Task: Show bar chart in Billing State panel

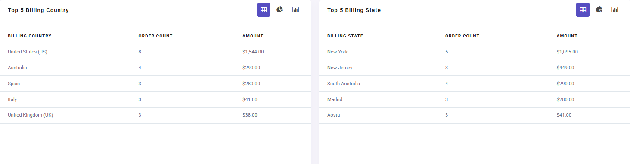Action: tap(615, 10)
